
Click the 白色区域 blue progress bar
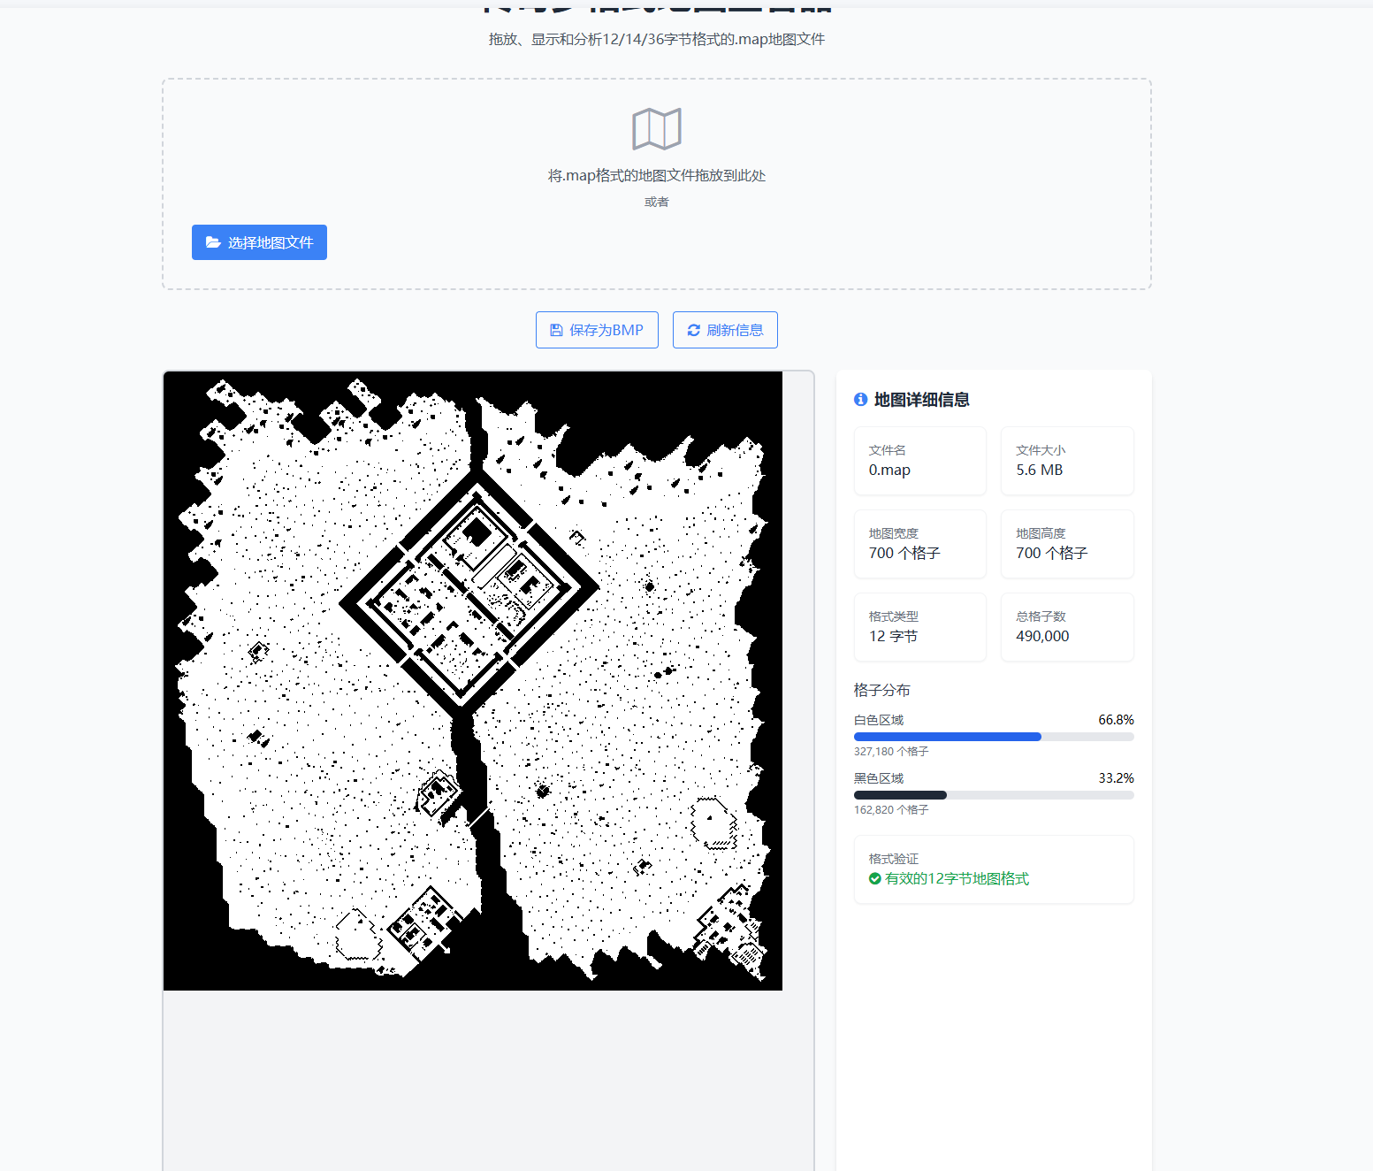(948, 737)
